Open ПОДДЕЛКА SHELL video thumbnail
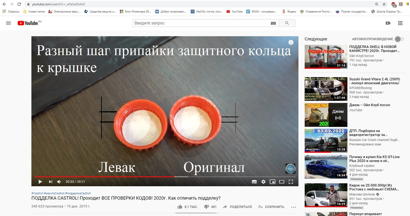The height and width of the screenshot is (216, 410). pyautogui.click(x=326, y=57)
